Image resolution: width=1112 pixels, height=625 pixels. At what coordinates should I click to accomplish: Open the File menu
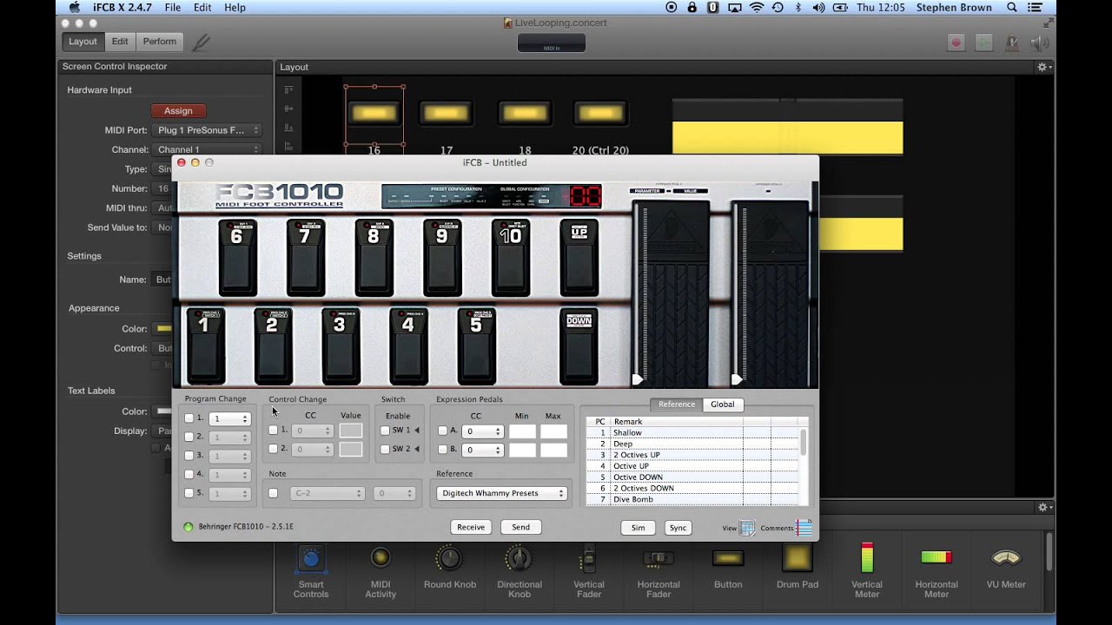(172, 7)
